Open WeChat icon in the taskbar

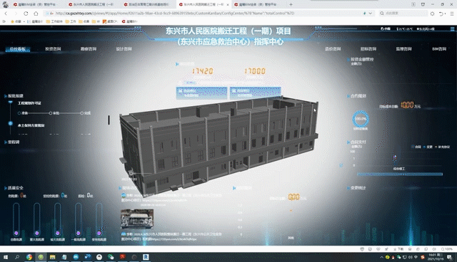(111, 257)
